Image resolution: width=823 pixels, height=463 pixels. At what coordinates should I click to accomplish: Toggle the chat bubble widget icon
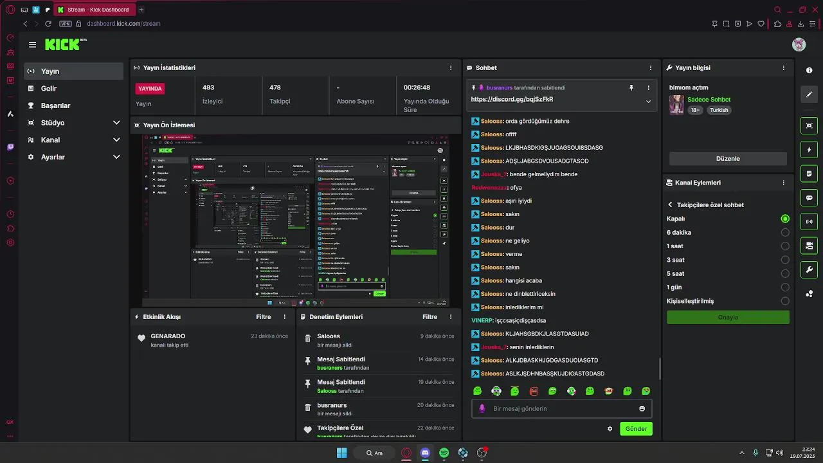[x=809, y=197]
